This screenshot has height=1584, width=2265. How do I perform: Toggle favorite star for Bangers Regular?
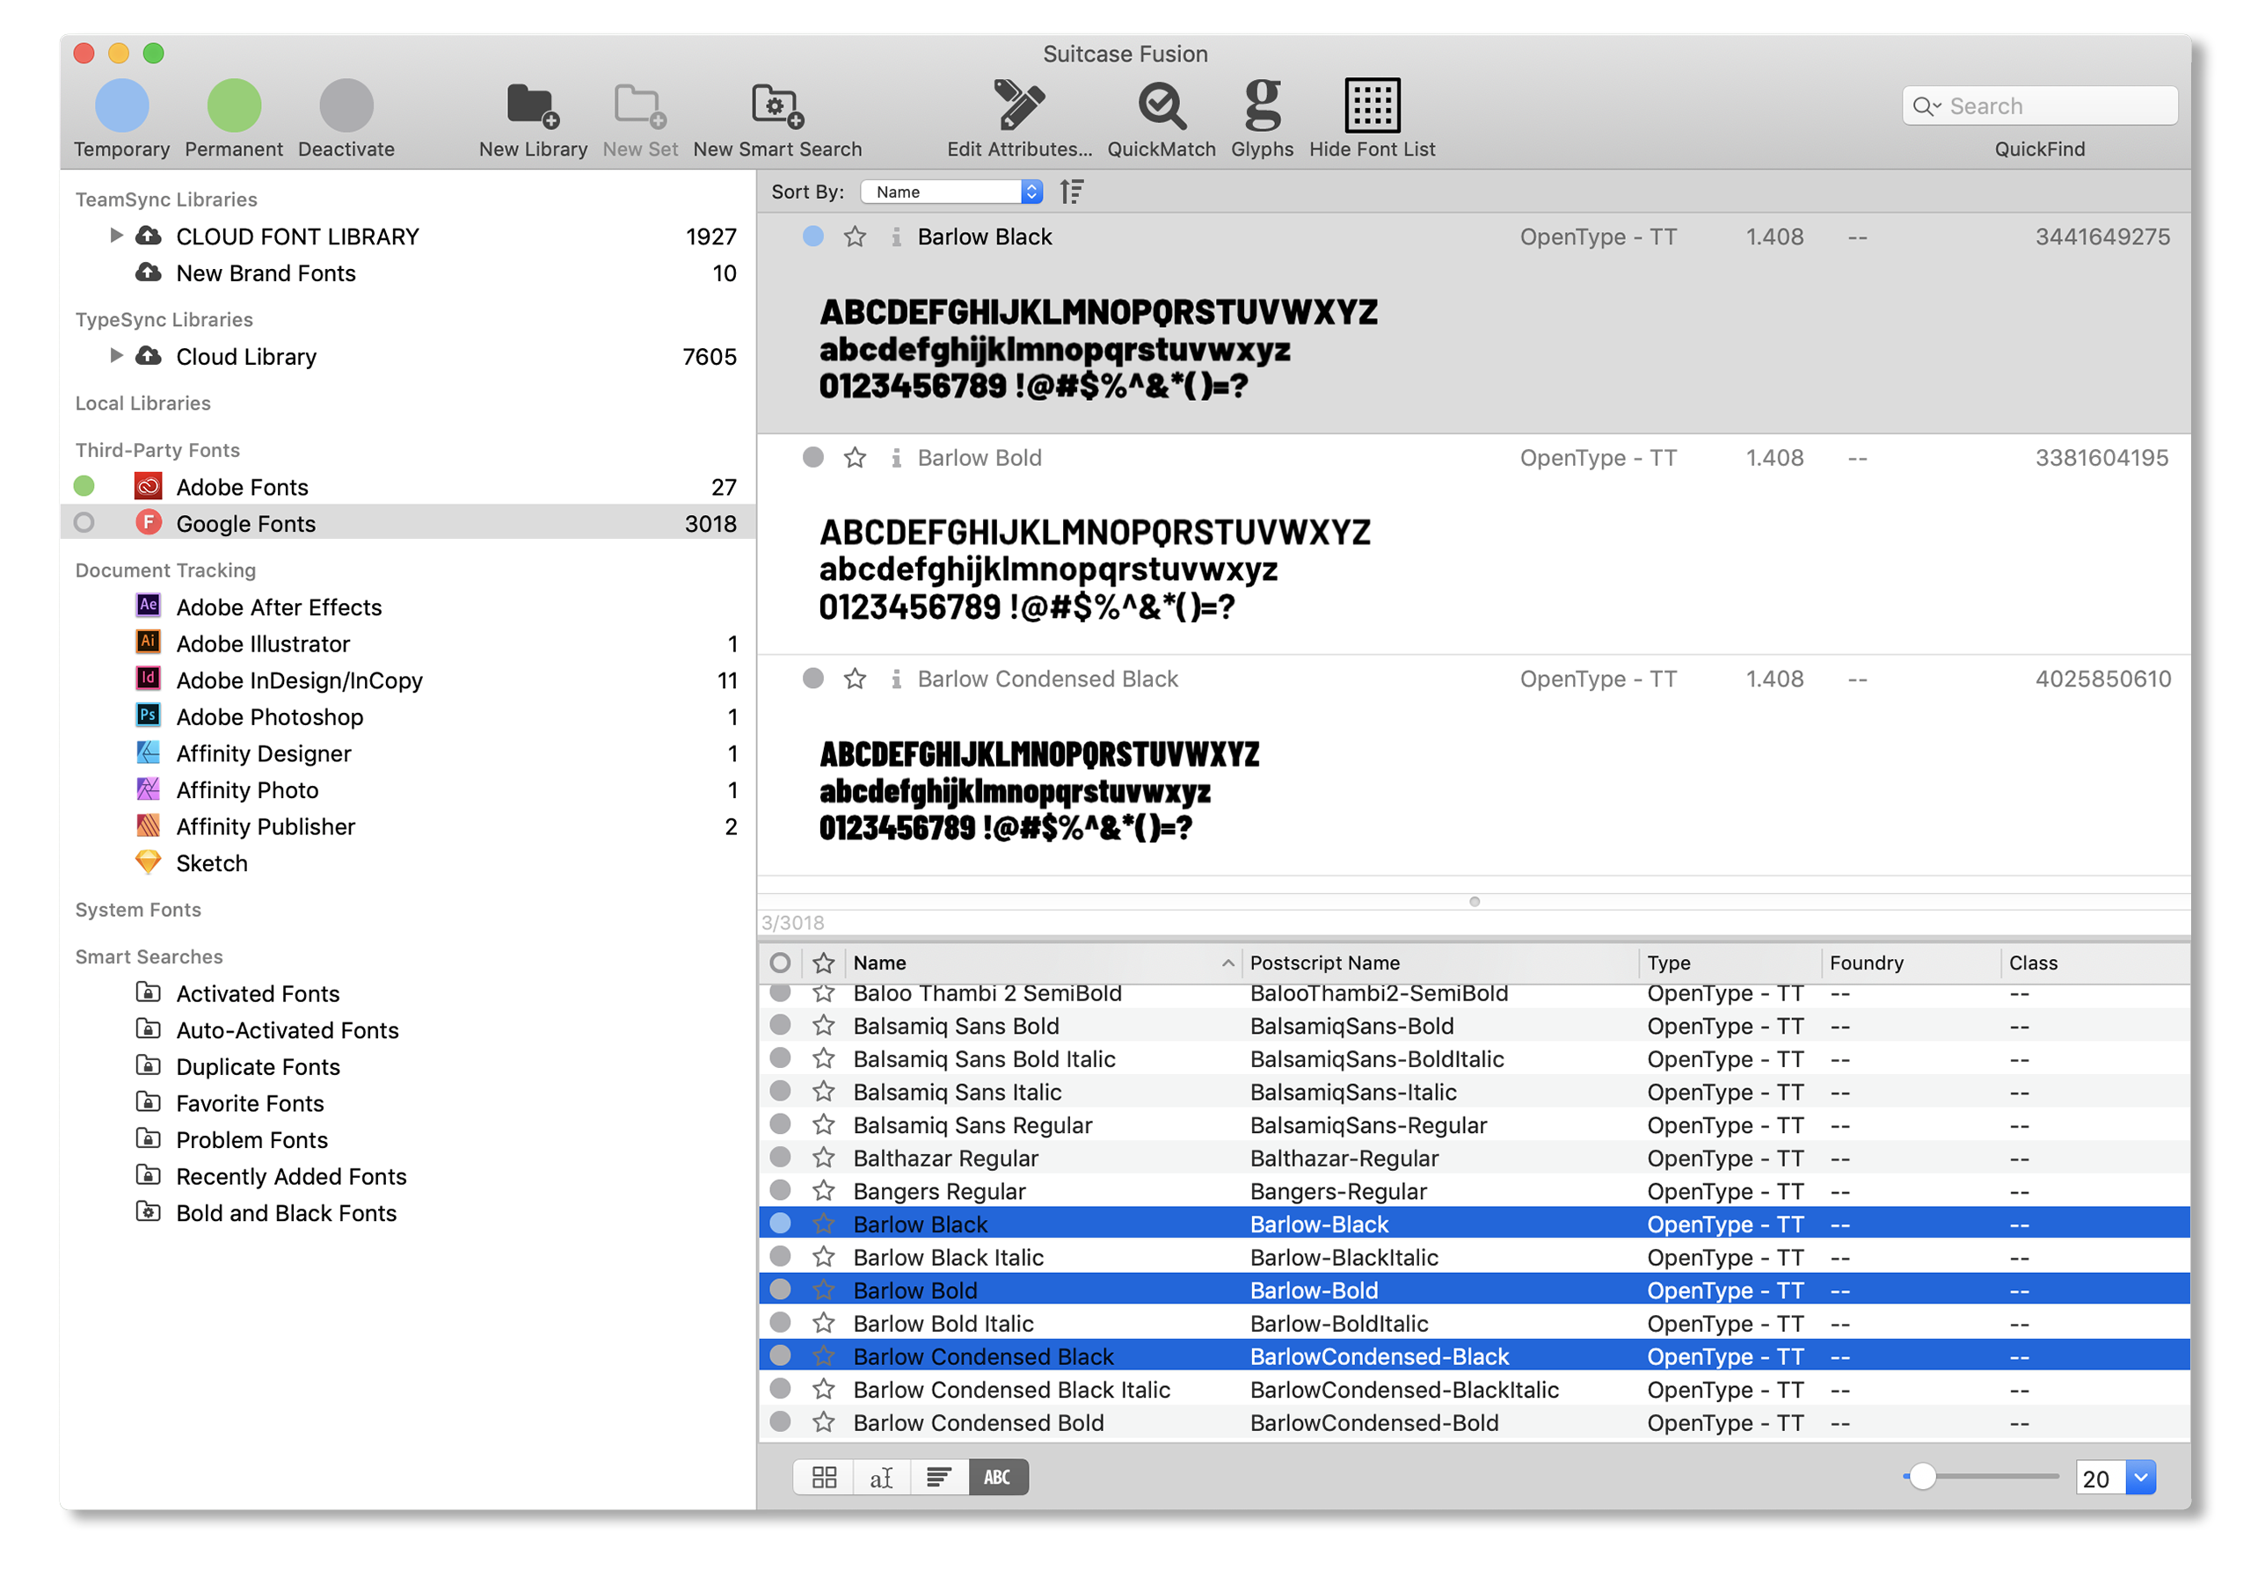coord(824,1190)
